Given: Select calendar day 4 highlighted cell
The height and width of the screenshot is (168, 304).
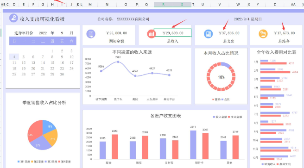Looking at the screenshot, I should tap(14, 57).
